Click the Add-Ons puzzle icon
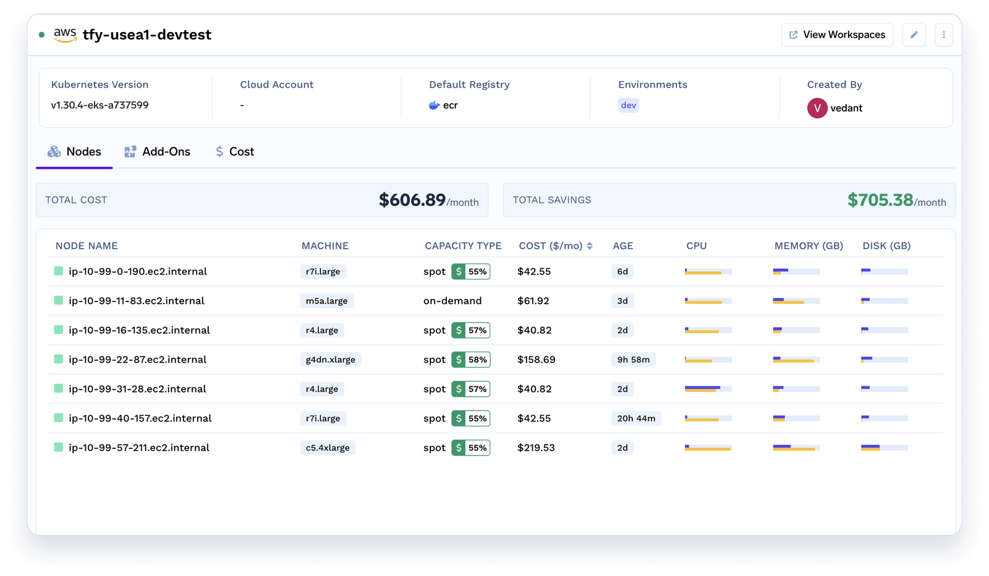 pos(130,151)
